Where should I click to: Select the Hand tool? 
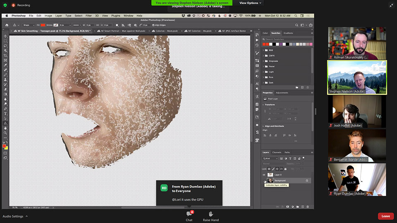pos(5,128)
